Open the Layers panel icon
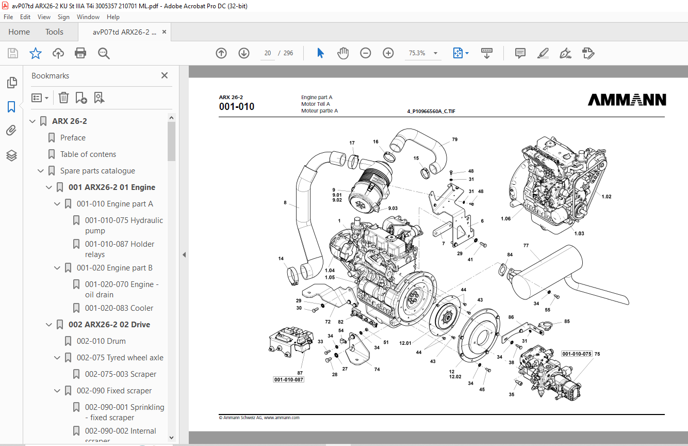Image resolution: width=688 pixels, height=446 pixels. coord(11,155)
